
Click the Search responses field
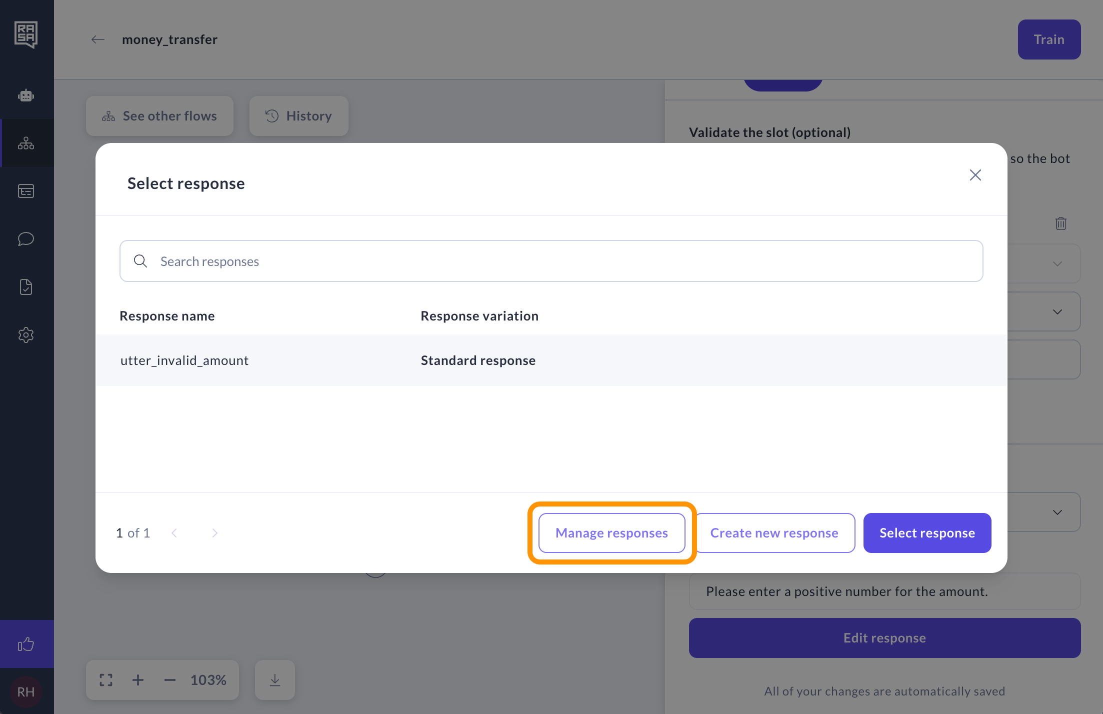coord(551,261)
